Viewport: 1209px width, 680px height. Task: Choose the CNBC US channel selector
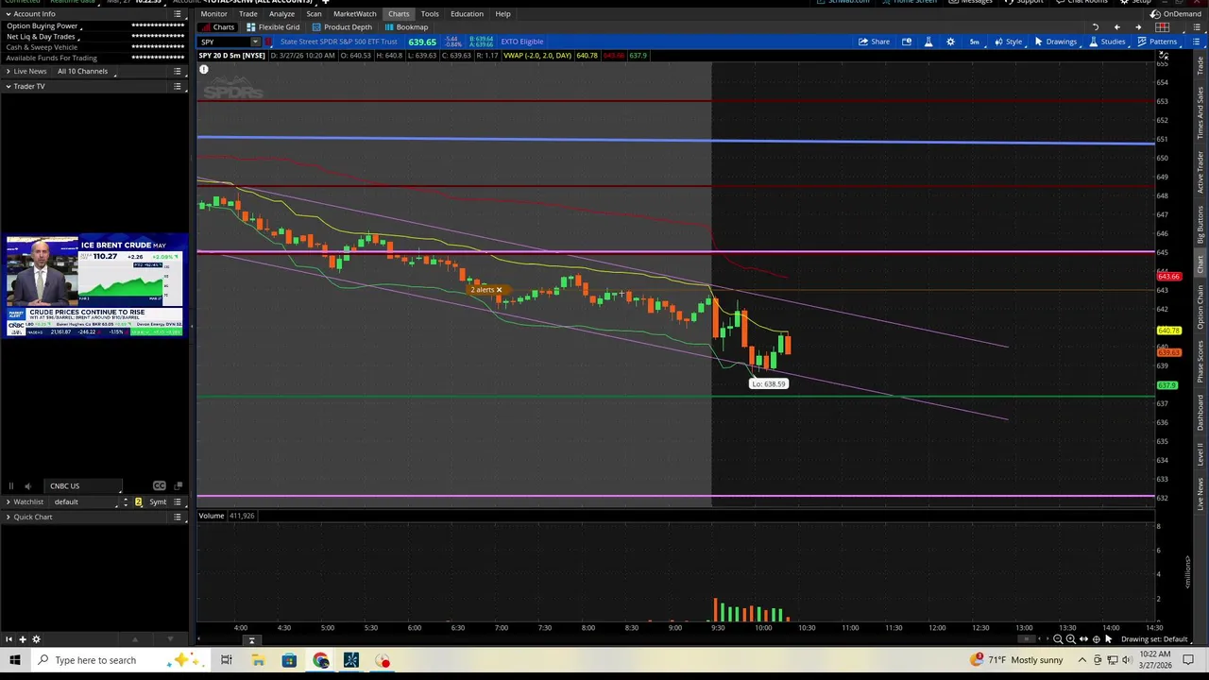(x=84, y=486)
